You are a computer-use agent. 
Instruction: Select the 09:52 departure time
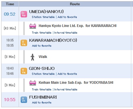10,14
